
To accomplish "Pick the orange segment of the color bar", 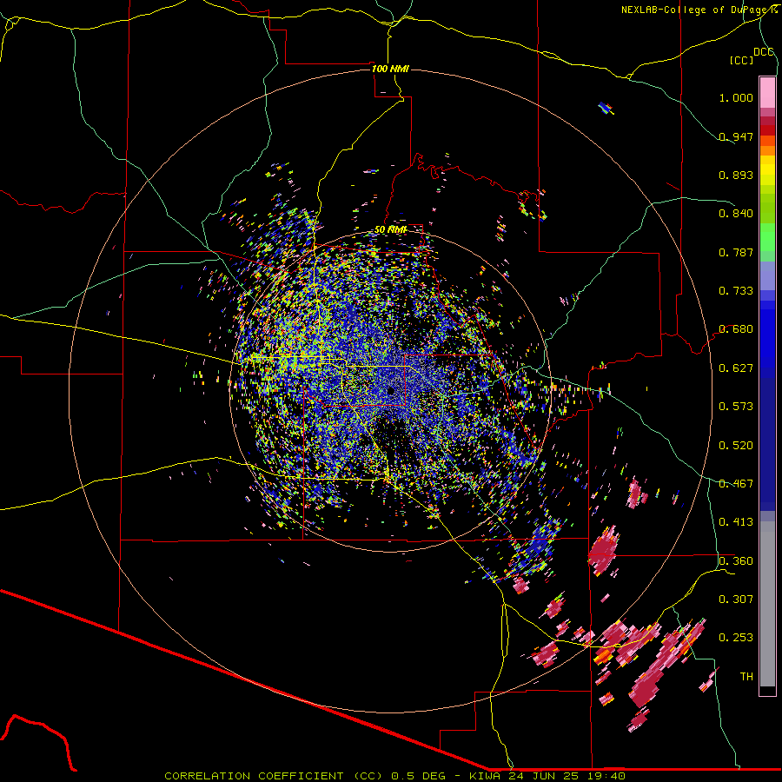I will [767, 150].
